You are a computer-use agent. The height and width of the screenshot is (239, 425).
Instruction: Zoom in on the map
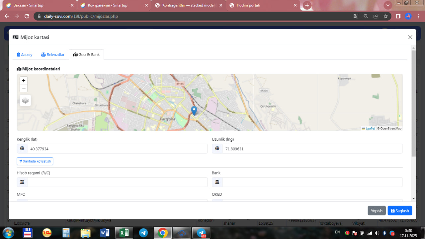[x=24, y=80]
